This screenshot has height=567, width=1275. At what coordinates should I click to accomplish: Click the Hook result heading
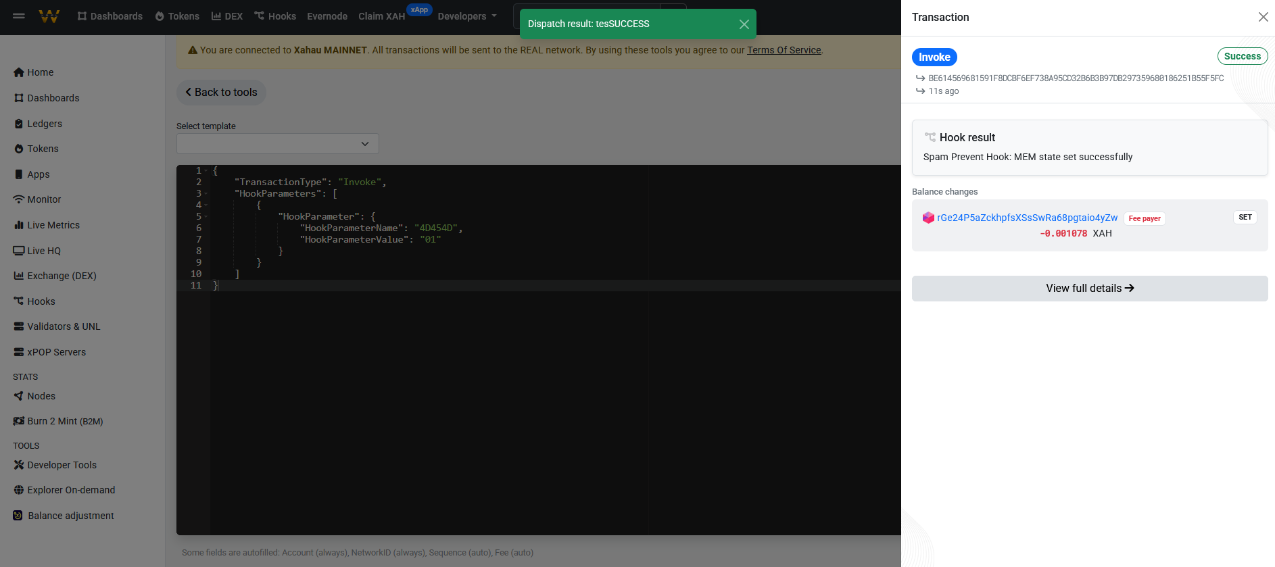click(x=967, y=137)
